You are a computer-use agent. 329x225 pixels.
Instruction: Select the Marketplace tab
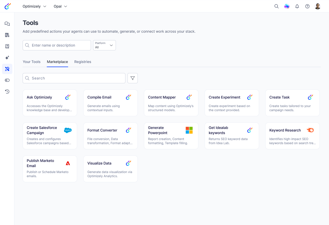(57, 62)
